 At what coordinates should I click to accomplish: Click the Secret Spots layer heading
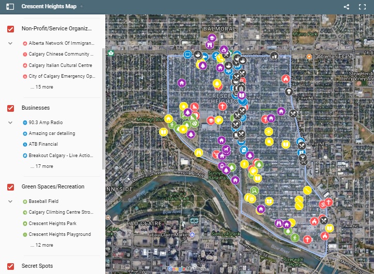[37, 266]
